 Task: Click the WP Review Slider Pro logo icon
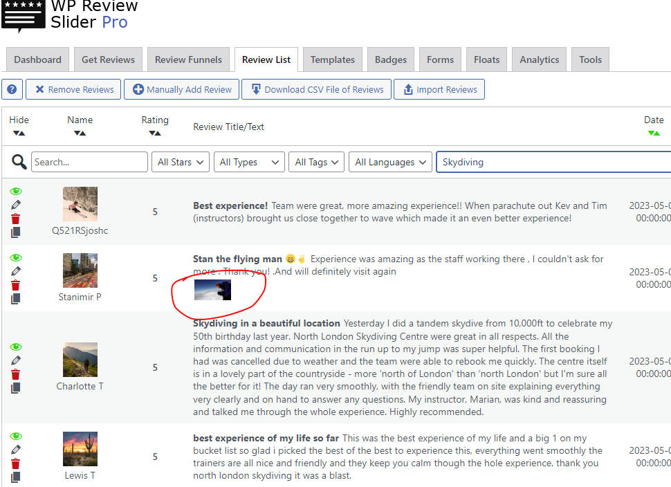[x=23, y=15]
